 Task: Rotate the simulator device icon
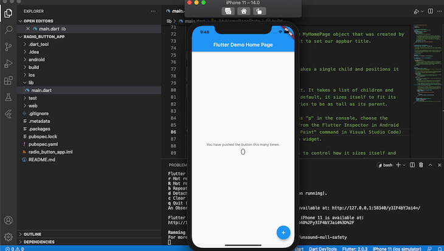259,12
